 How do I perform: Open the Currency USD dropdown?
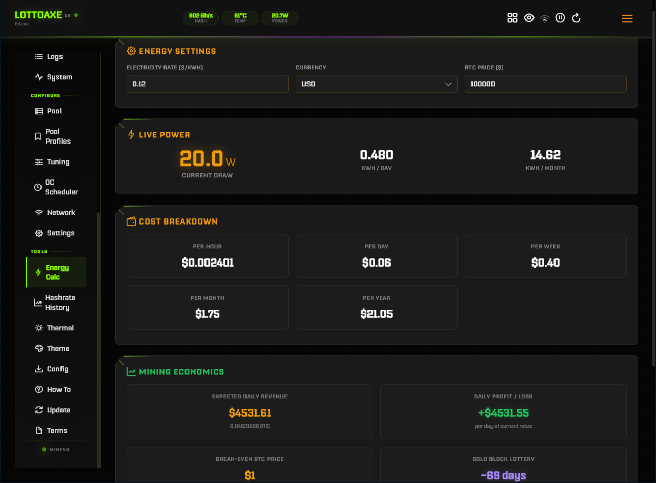click(376, 84)
